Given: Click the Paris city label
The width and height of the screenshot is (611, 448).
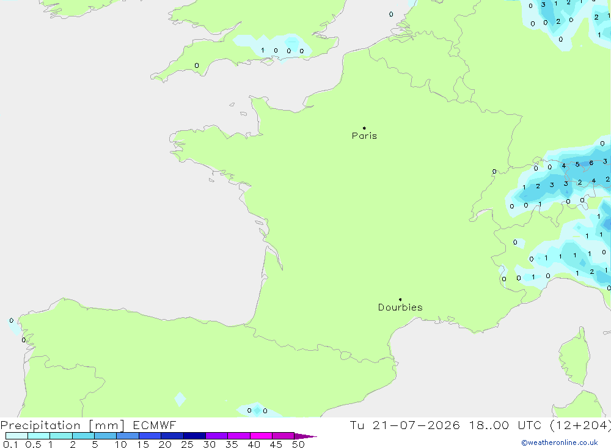Looking at the screenshot, I should [364, 136].
